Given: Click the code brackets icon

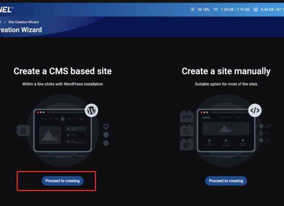Looking at the screenshot, I should 255,110.
